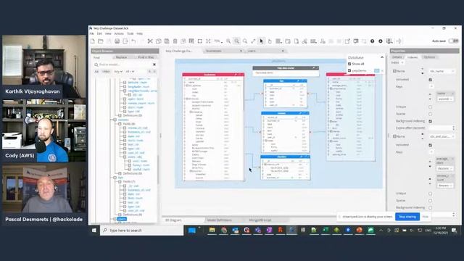Expand the users node in tree
Image resolution: width=464 pixels, height=261 pixels.
115,219
